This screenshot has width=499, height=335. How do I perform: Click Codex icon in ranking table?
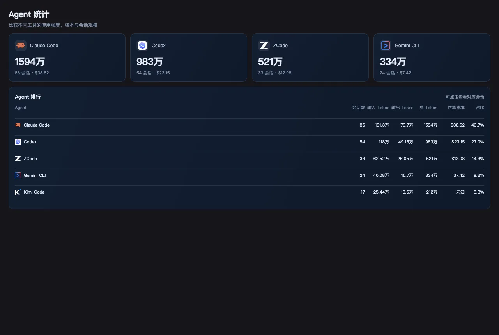[18, 142]
